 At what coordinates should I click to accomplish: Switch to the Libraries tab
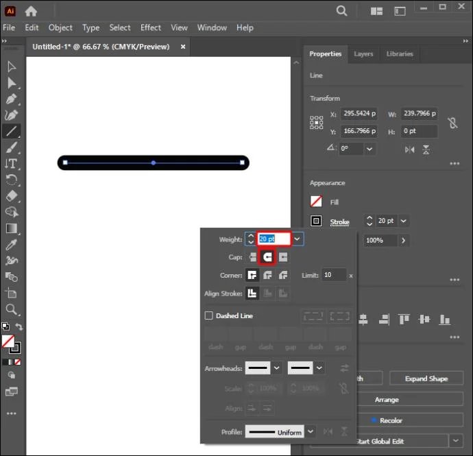[400, 54]
